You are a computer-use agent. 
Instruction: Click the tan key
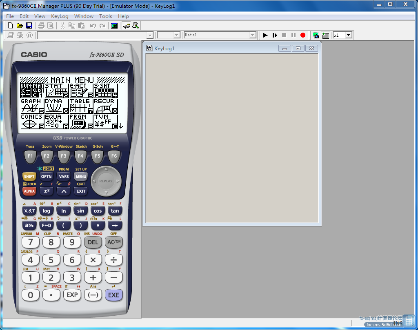tap(115, 211)
